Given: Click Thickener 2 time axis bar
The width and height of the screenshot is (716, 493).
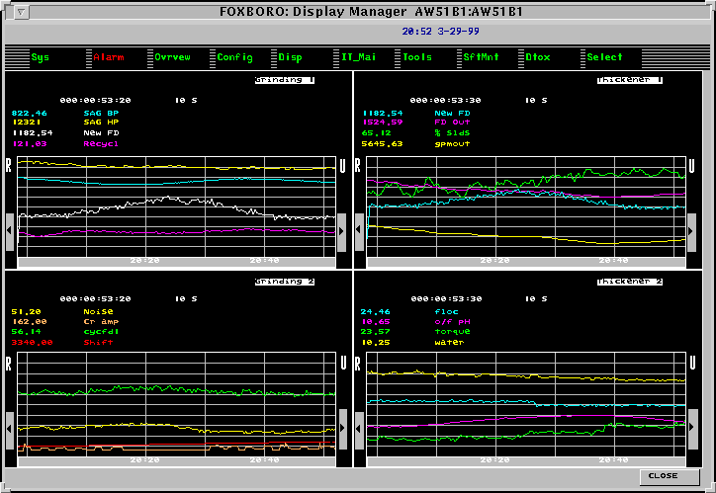Looking at the screenshot, I should click(x=526, y=461).
